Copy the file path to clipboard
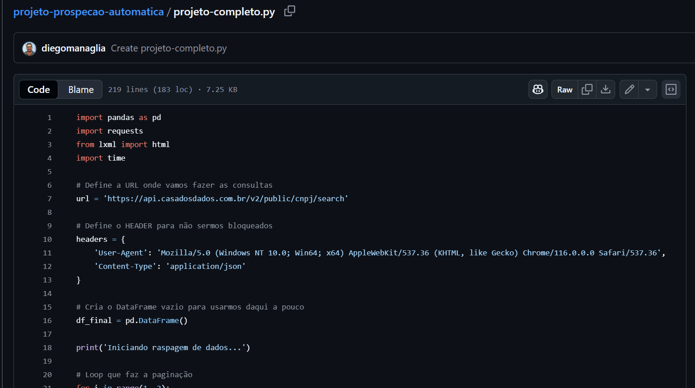This screenshot has height=388, width=695. 289,10
